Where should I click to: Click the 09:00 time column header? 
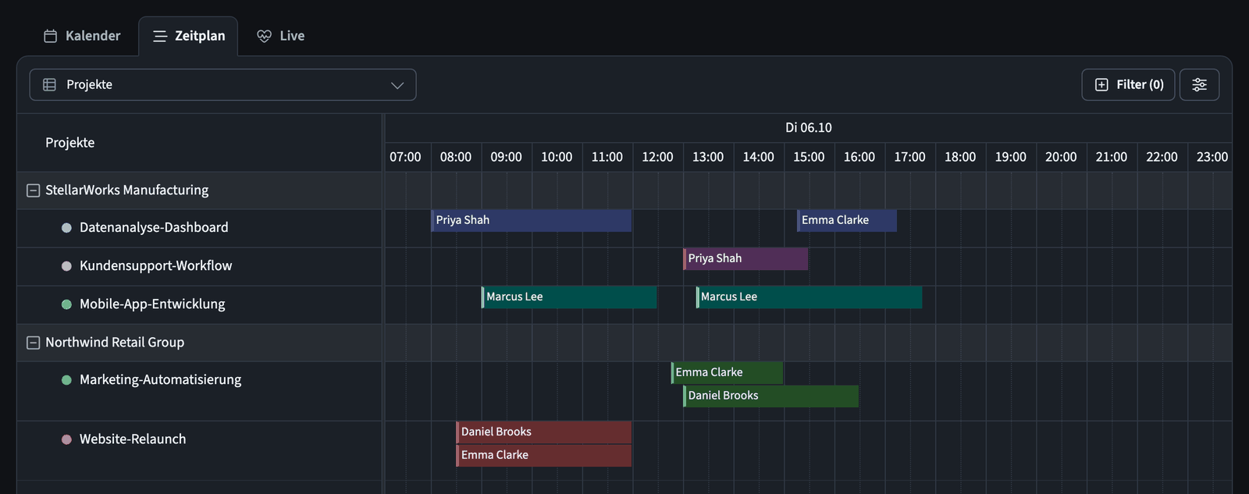point(506,157)
